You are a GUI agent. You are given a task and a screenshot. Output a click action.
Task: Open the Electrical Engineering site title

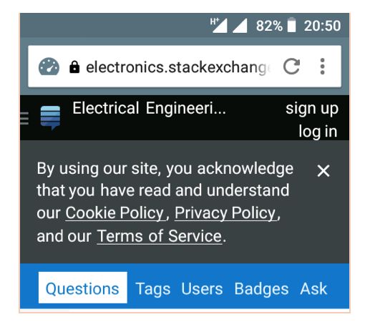pyautogui.click(x=149, y=108)
